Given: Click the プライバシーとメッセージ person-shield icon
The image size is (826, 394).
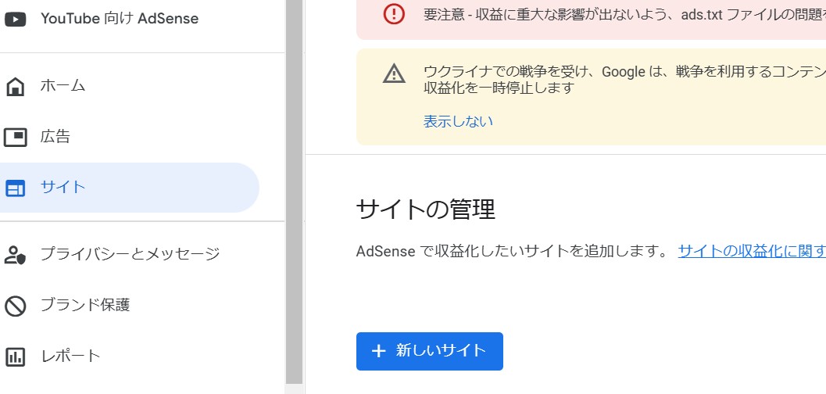Looking at the screenshot, I should 15,254.
